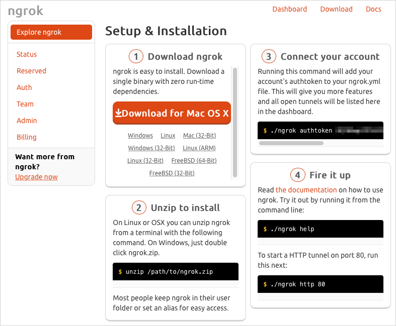
Task: Select Explore ngrok in the sidebar
Action: [51, 32]
